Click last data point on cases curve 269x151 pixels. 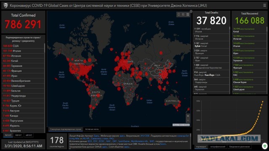pos(263,102)
